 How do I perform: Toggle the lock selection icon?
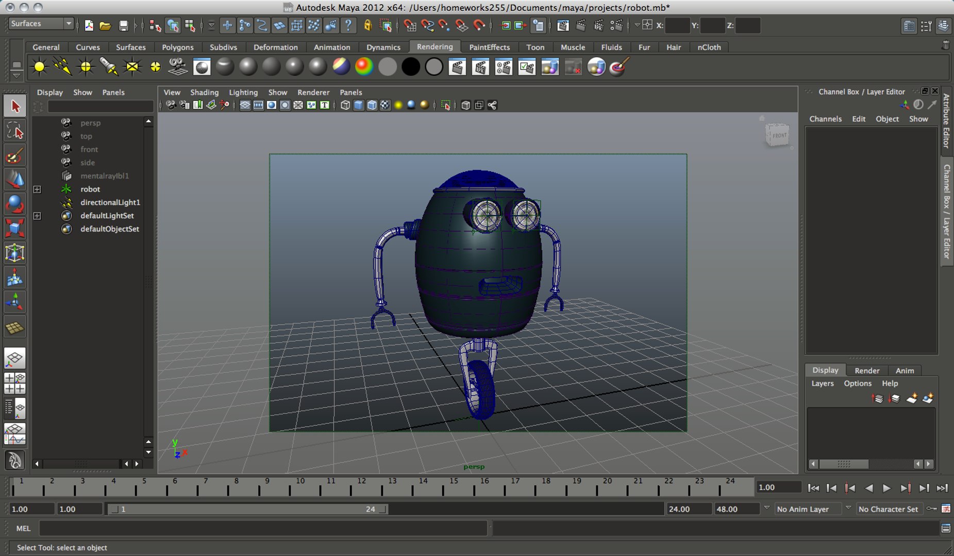(367, 25)
